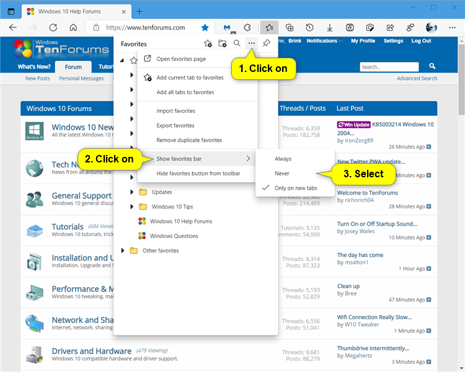Open the Extensions puzzle icon
The image size is (465, 372).
(x=247, y=27)
